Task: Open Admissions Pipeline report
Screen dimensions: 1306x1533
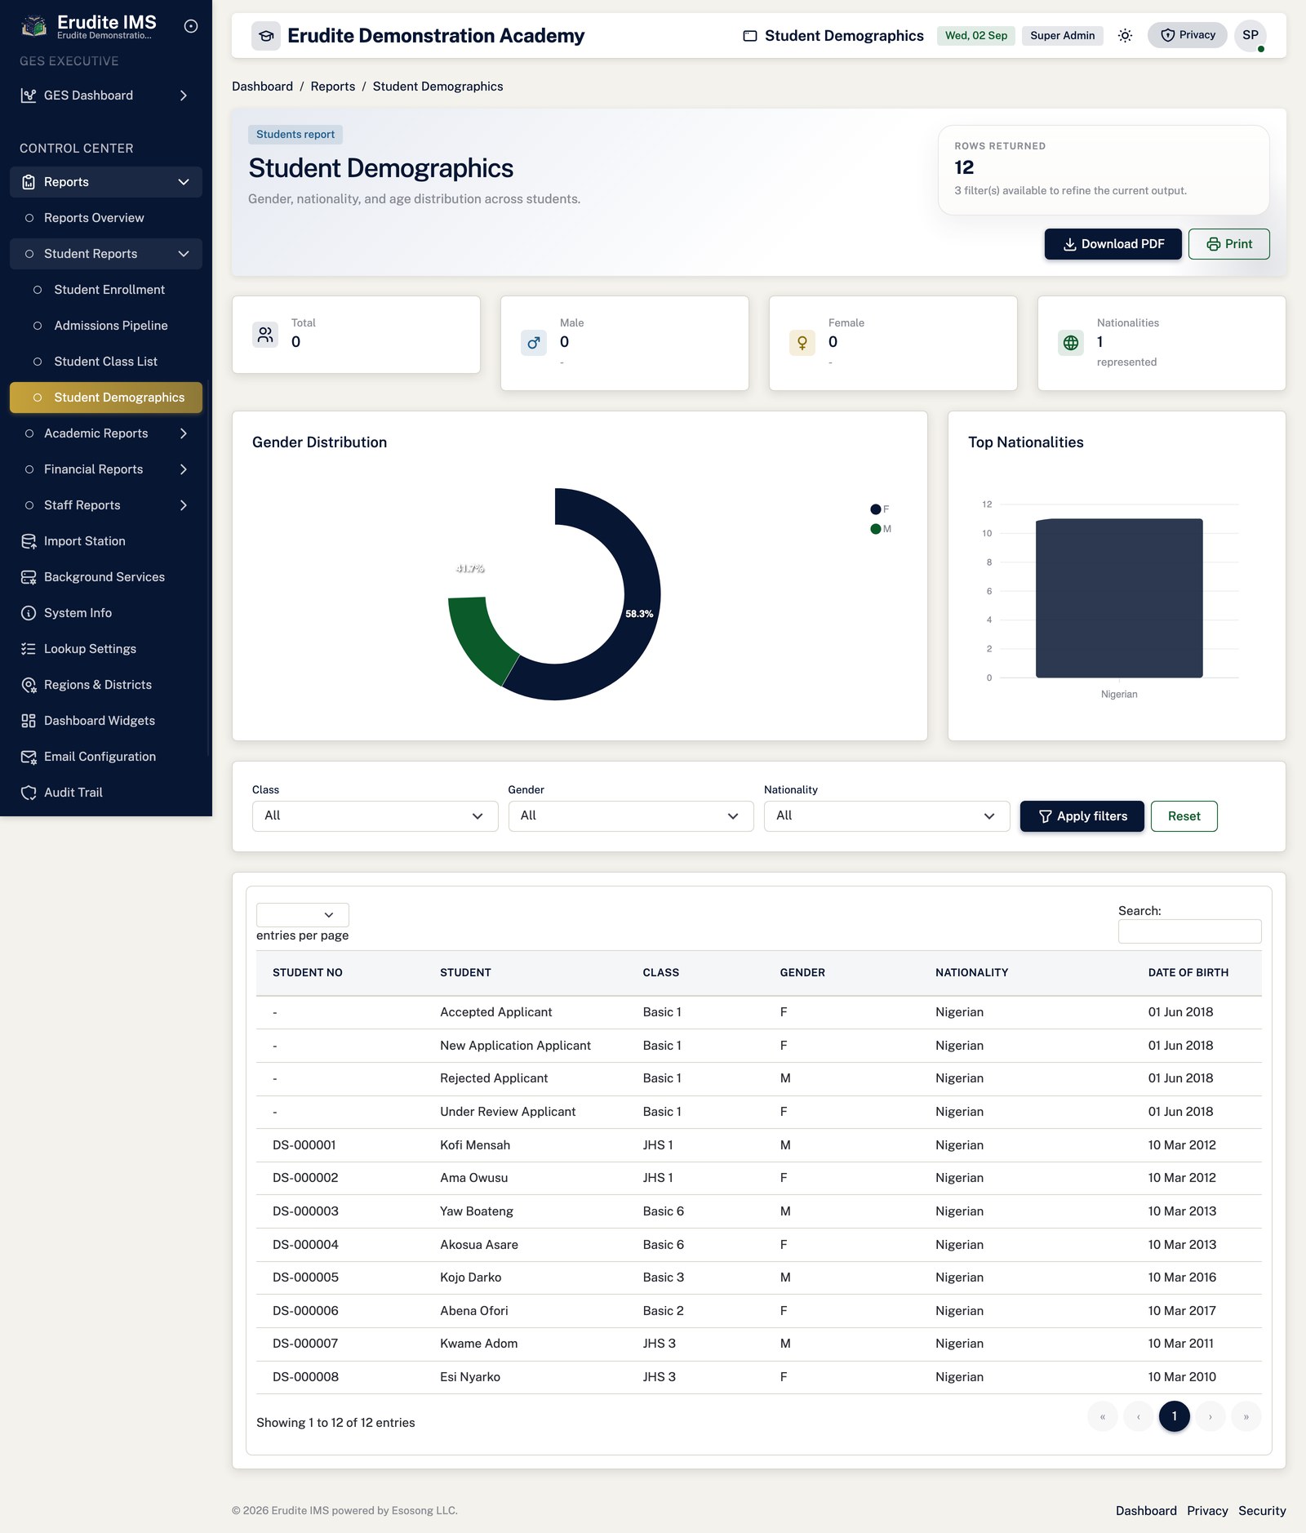Action: click(106, 326)
